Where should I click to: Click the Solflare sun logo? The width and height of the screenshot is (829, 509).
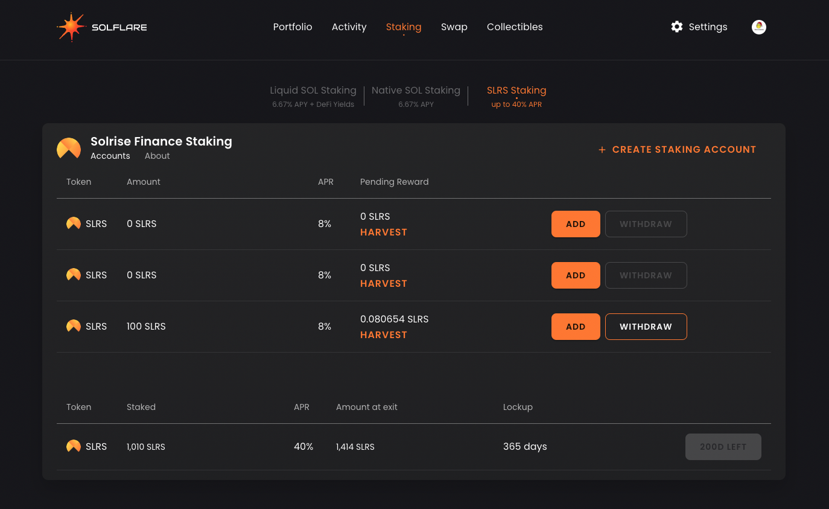pyautogui.click(x=71, y=27)
